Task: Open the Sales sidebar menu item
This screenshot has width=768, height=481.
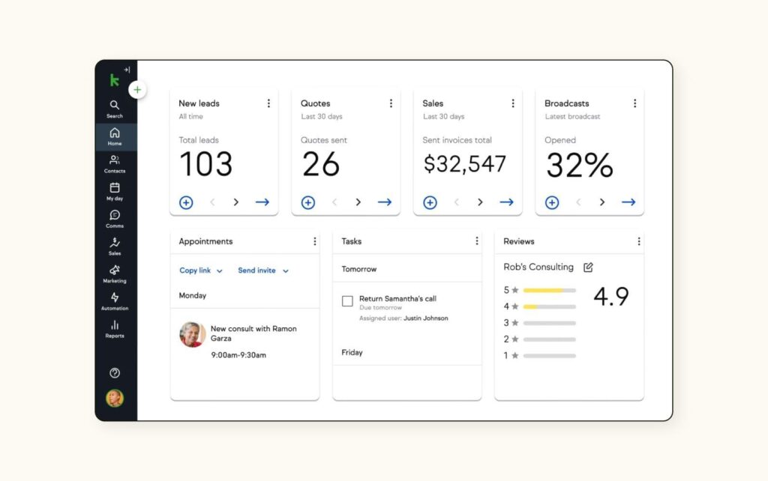Action: [115, 246]
